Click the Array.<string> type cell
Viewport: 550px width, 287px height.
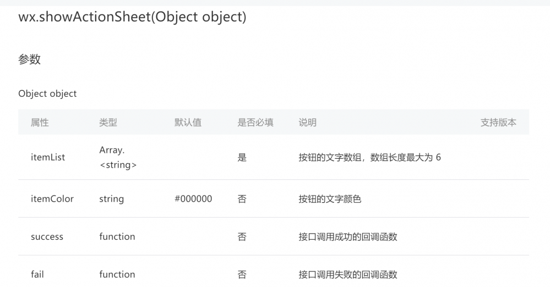(118, 157)
